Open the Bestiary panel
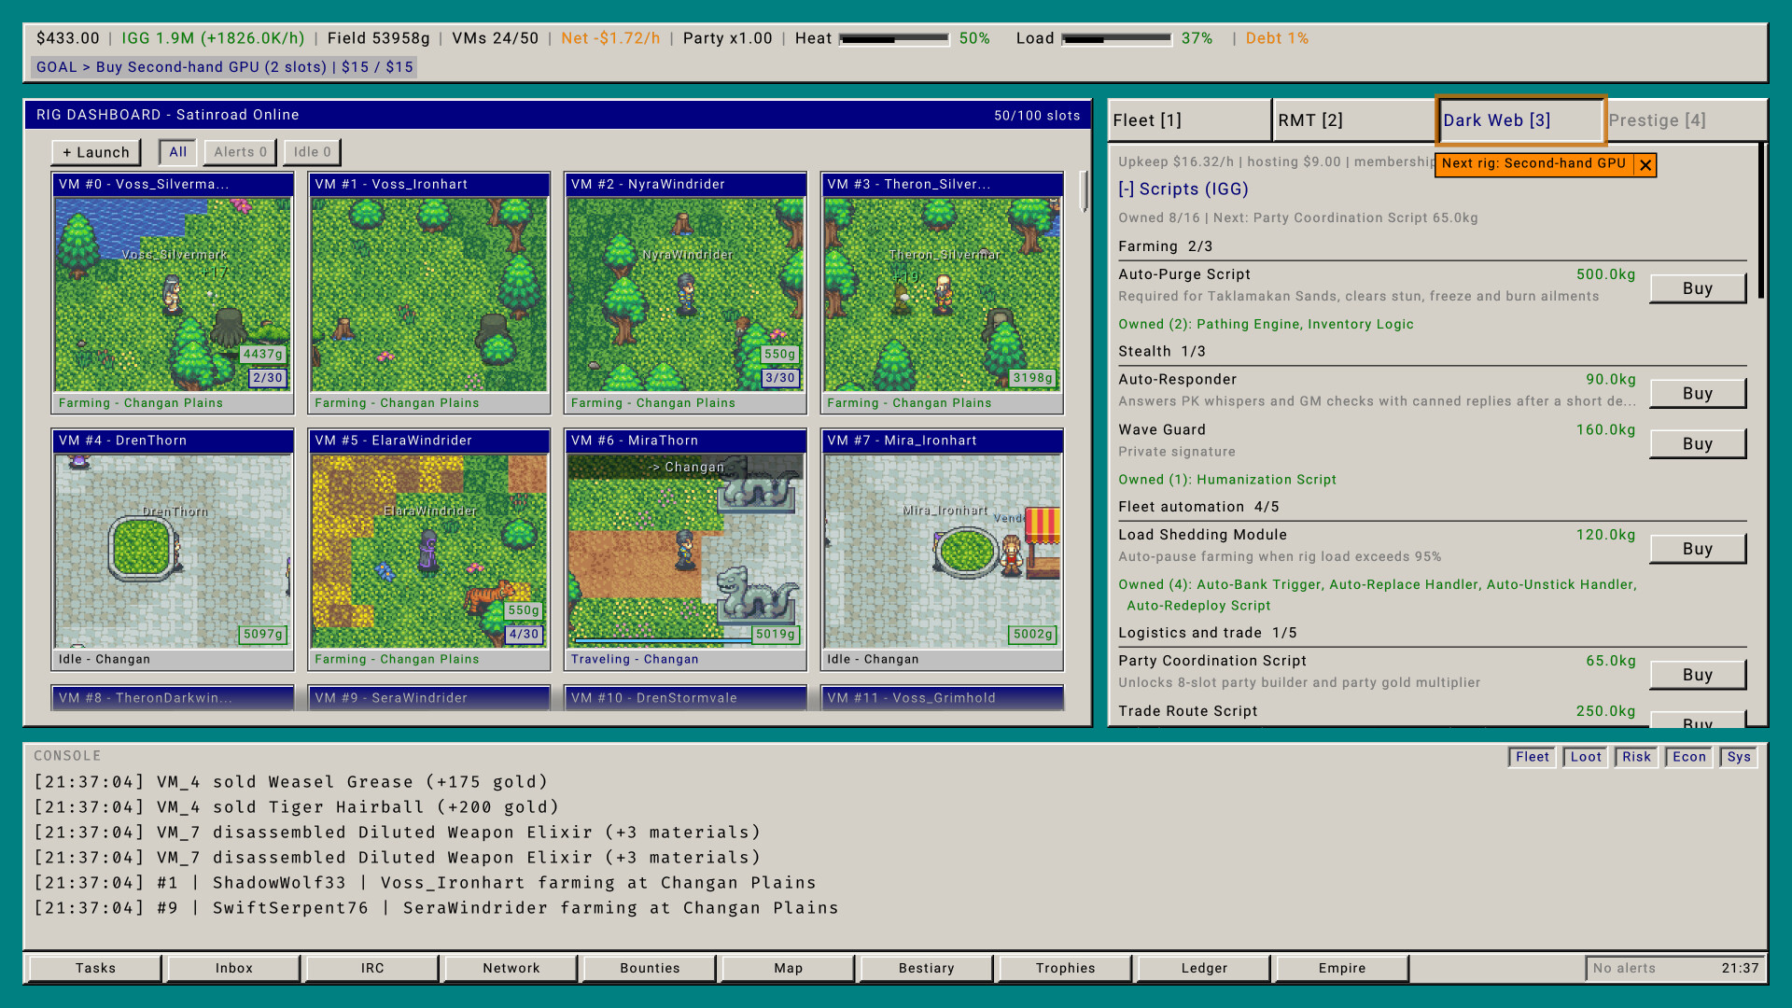1792x1008 pixels. [926, 968]
